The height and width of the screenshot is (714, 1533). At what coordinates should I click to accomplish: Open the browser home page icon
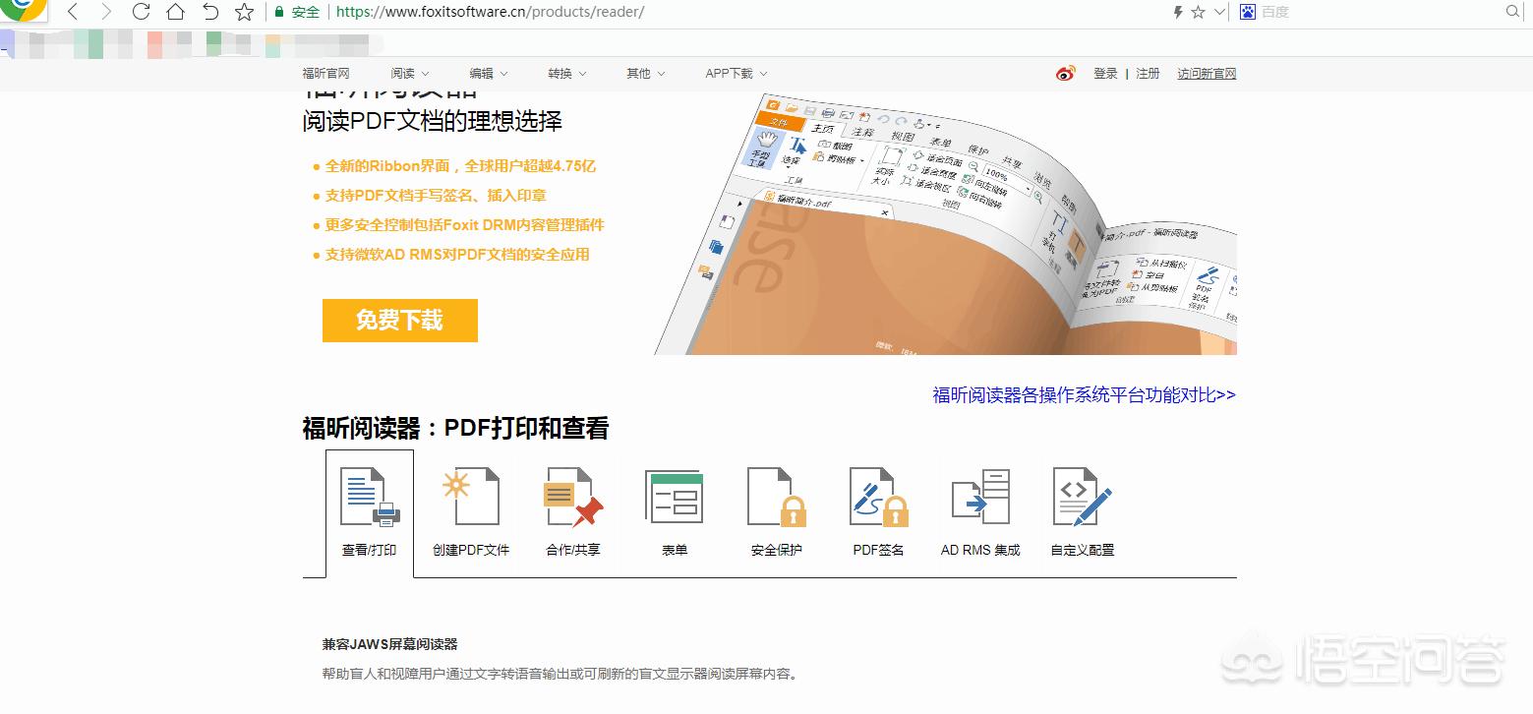pos(175,12)
